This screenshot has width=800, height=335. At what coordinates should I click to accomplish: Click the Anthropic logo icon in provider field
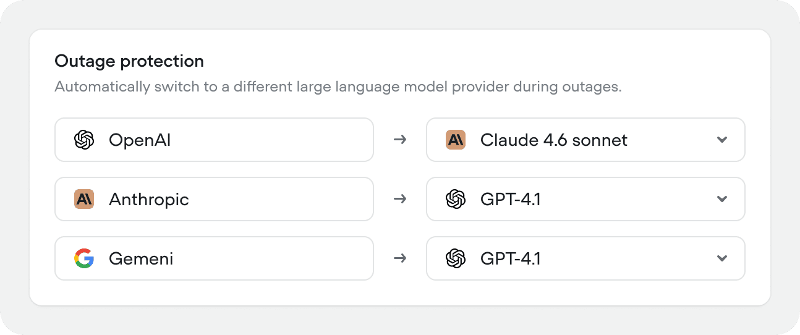tap(83, 199)
